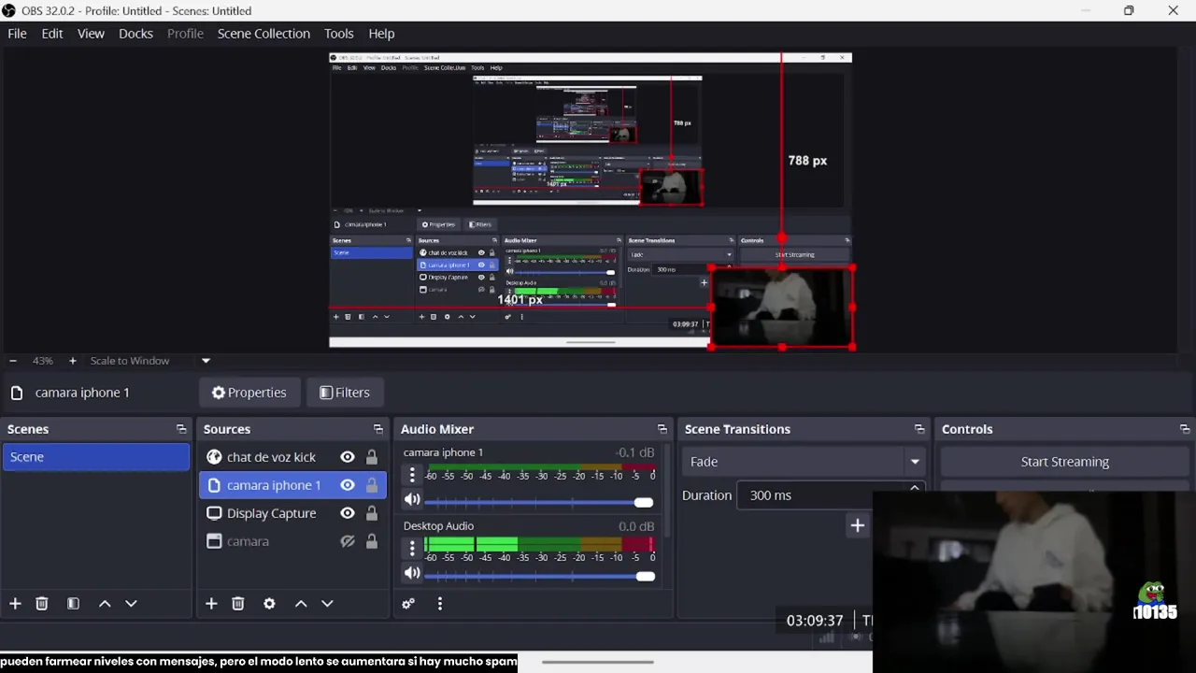Pop out the Sources dock icon
Screen dimensions: 1196x673
pyautogui.click(x=378, y=429)
